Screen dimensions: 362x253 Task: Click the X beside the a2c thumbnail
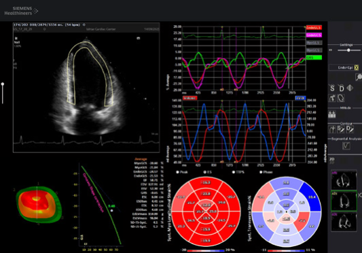coord(360,195)
